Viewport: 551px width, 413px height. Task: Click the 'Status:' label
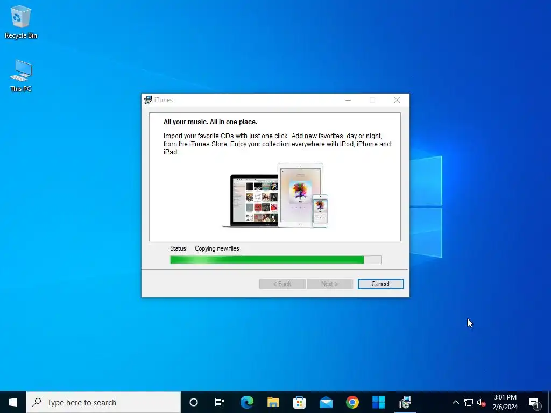(179, 248)
